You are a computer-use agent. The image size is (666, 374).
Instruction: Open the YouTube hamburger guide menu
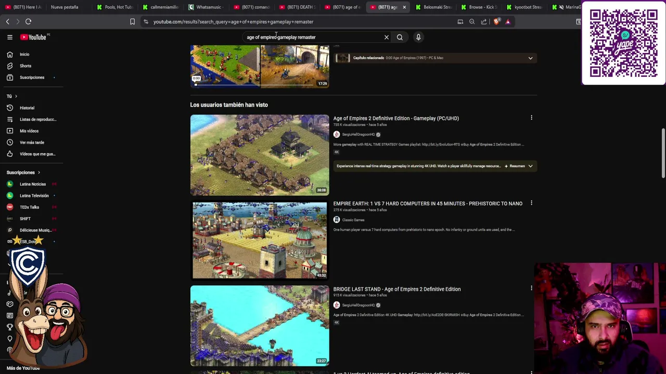(x=9, y=37)
